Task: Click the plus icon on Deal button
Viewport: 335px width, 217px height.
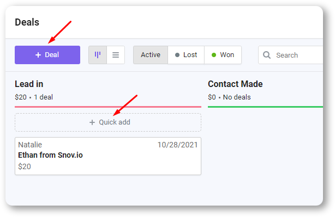Action: (x=38, y=55)
